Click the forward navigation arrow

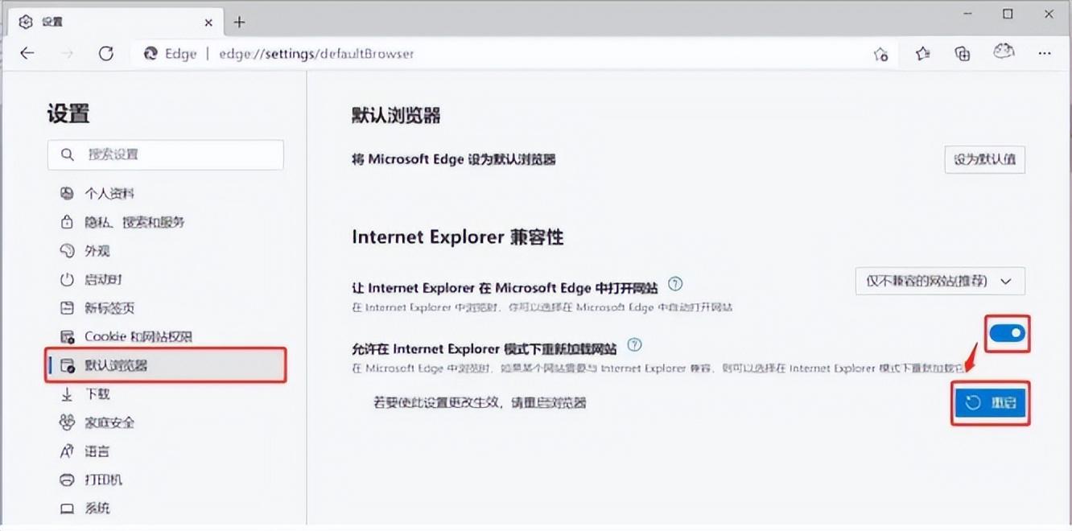tap(68, 53)
